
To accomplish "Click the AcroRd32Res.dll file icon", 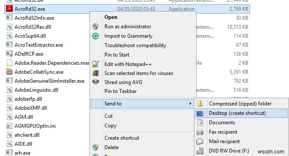I will [x=9, y=27].
